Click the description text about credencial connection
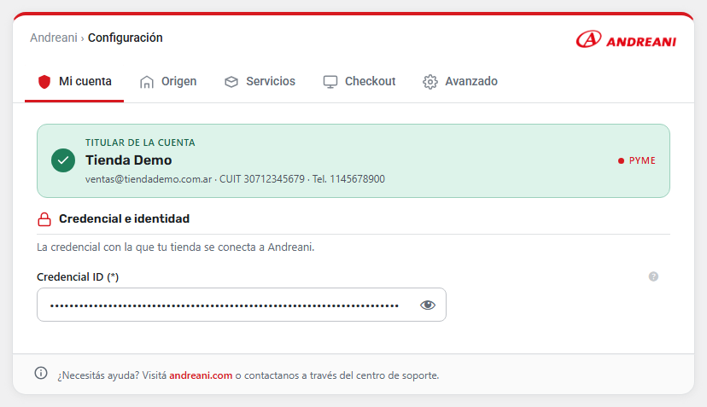This screenshot has width=707, height=407. pyautogui.click(x=175, y=247)
